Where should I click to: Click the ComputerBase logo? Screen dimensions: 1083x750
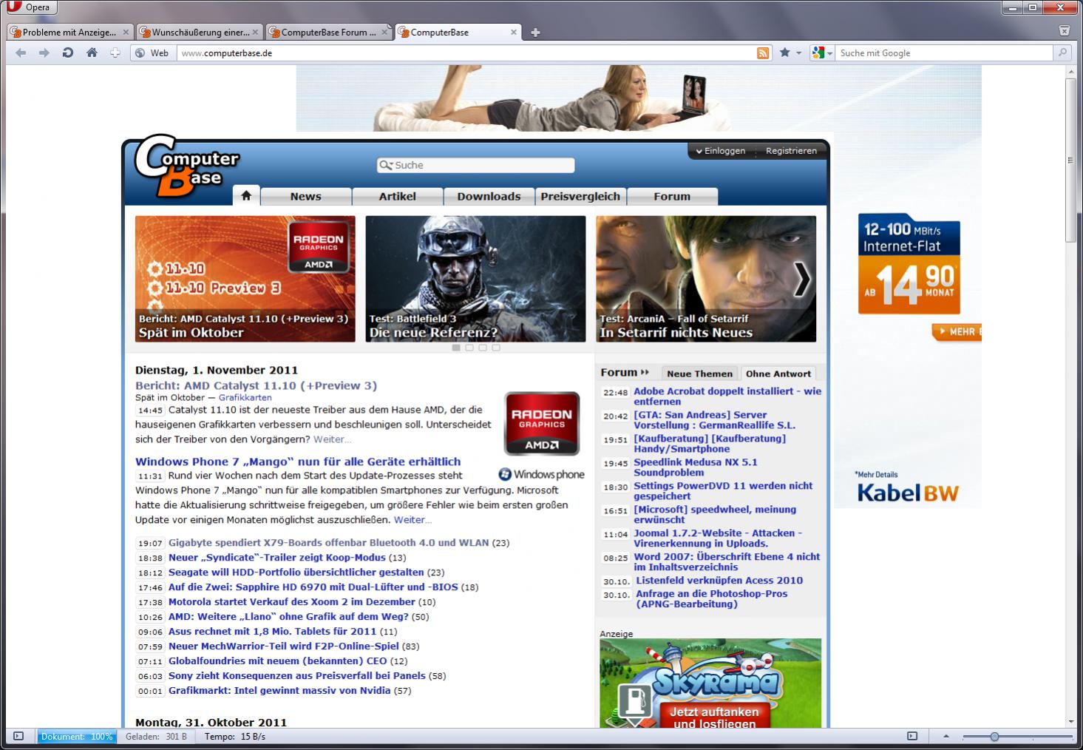pos(187,166)
